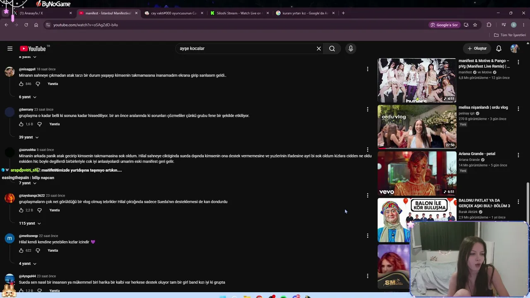
Task: Reply to @melisxwqp's comment with Yanıtla
Action: [x=53, y=250]
